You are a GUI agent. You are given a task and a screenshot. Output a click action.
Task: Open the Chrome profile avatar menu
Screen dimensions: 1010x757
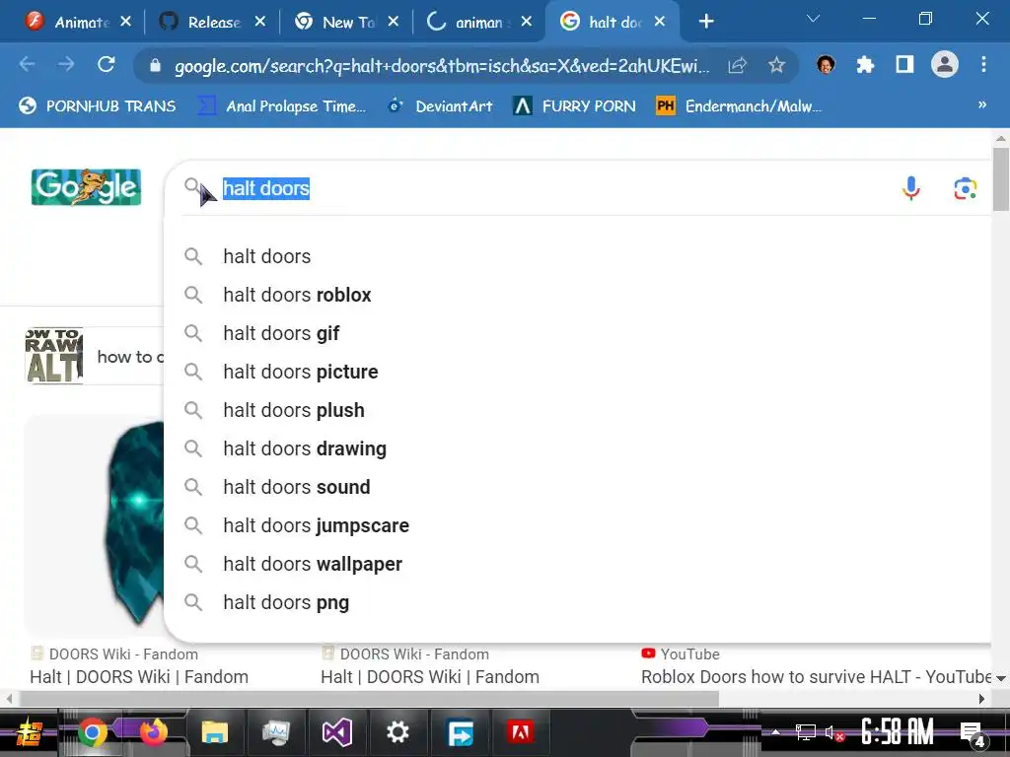[x=944, y=64]
